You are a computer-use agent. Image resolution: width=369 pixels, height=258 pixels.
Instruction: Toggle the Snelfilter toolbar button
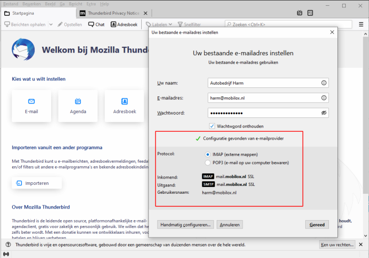(189, 24)
